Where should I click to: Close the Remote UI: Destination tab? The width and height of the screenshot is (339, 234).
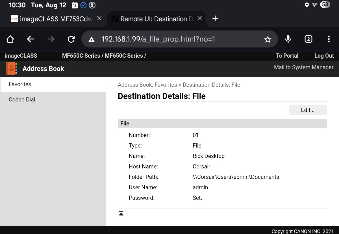pos(200,19)
